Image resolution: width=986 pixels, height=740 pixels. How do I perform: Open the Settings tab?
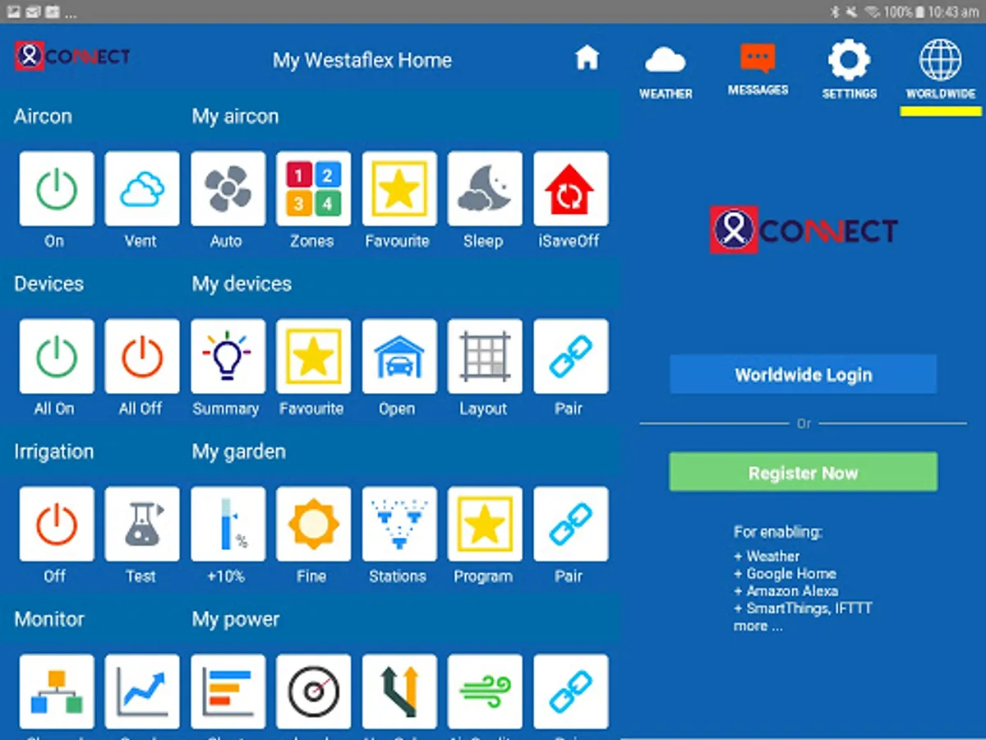(x=849, y=71)
